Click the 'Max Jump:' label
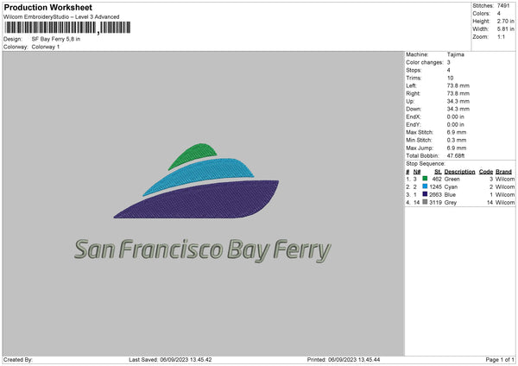 coord(420,148)
